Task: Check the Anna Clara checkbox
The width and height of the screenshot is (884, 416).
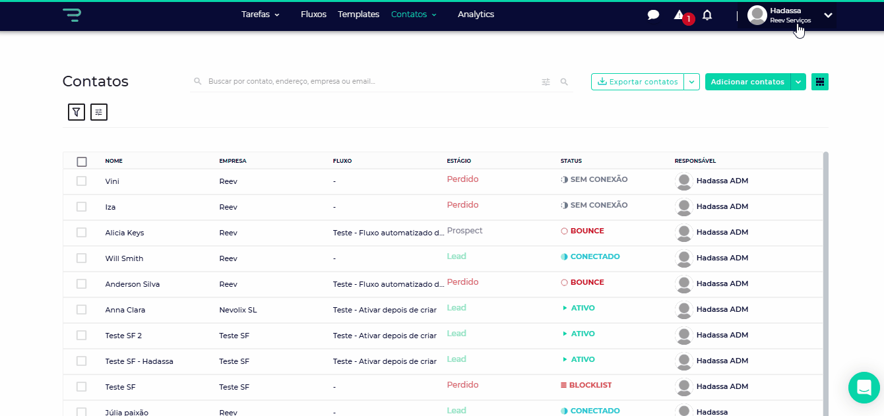Action: tap(82, 309)
